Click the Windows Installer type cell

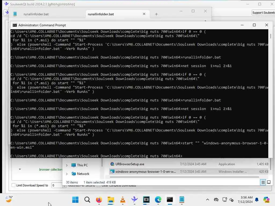(x=233, y=172)
